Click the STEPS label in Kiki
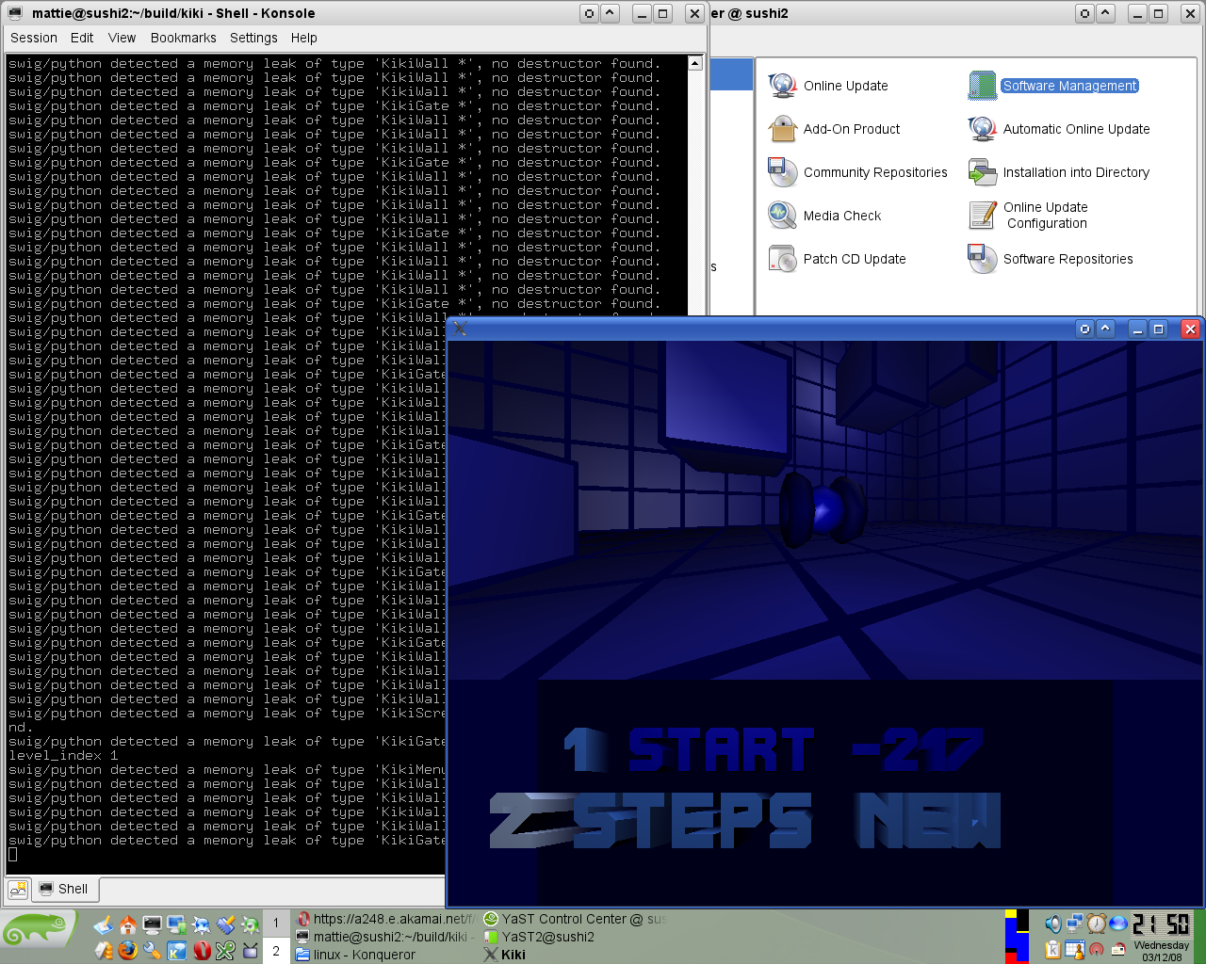Image resolution: width=1206 pixels, height=964 pixels. tap(693, 820)
